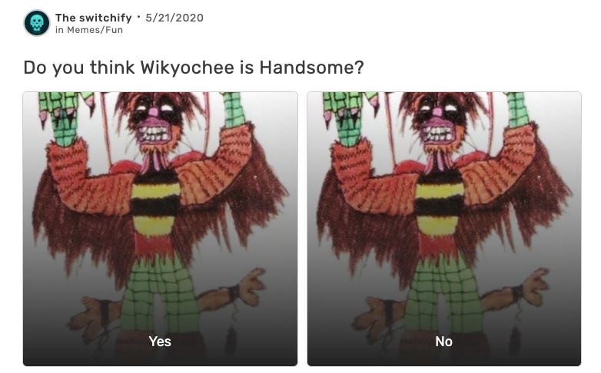Click the teal skull avatar icon
601x373 pixels.
pos(37,23)
